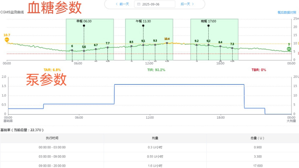Select the 7.7 post-breakfast data point
Viewport: 299px width, 168px height.
click(107, 47)
